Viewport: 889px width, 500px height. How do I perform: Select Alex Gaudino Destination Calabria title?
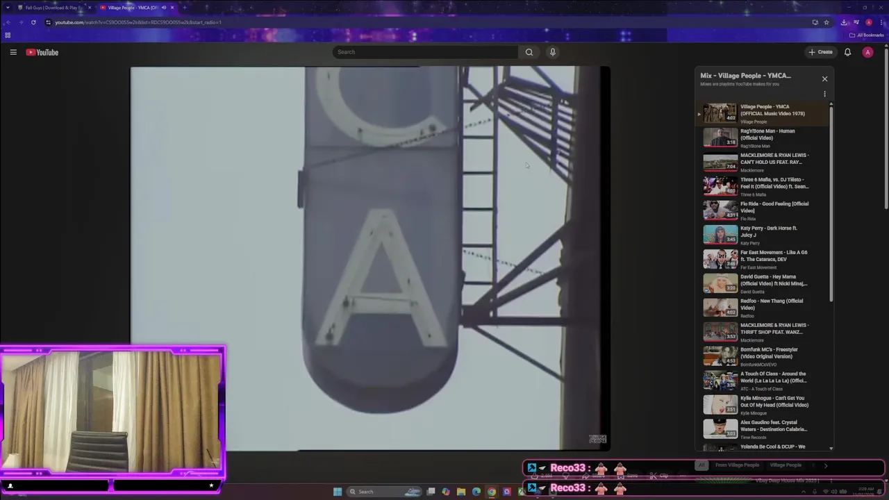point(774,426)
